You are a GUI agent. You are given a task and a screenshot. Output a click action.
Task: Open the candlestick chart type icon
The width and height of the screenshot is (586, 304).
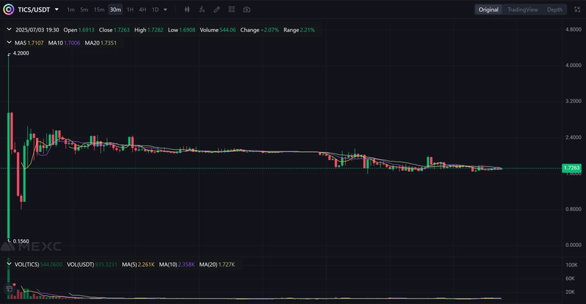tap(188, 9)
